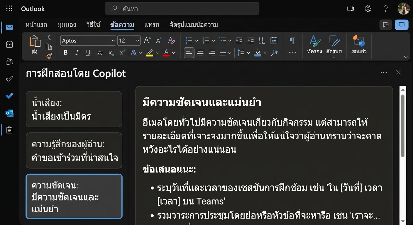
Task: Open Settings gear icon
Action: coord(368,8)
